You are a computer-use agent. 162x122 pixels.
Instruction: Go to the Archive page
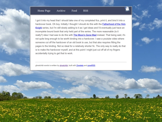[x=61, y=11]
